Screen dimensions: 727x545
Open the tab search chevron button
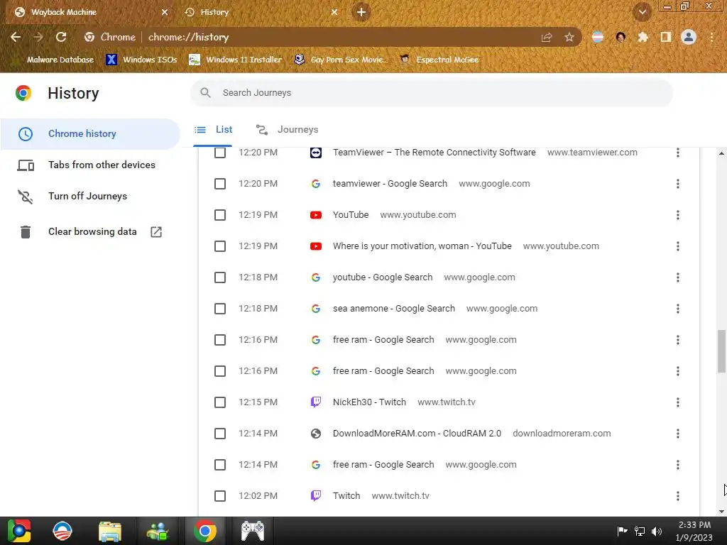pyautogui.click(x=643, y=12)
